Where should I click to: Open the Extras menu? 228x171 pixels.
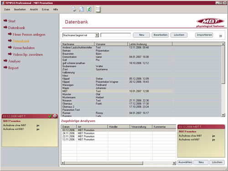pyautogui.click(x=46, y=10)
